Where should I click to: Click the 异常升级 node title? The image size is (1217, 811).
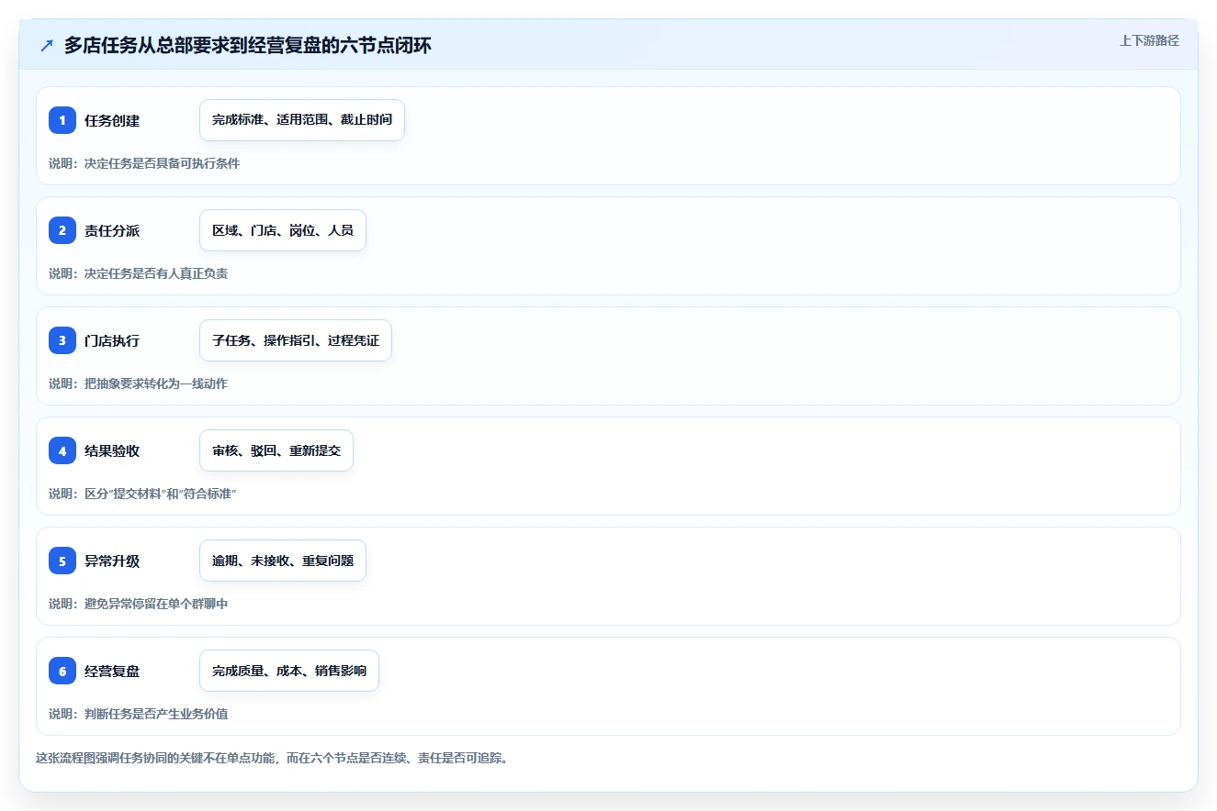coord(112,561)
